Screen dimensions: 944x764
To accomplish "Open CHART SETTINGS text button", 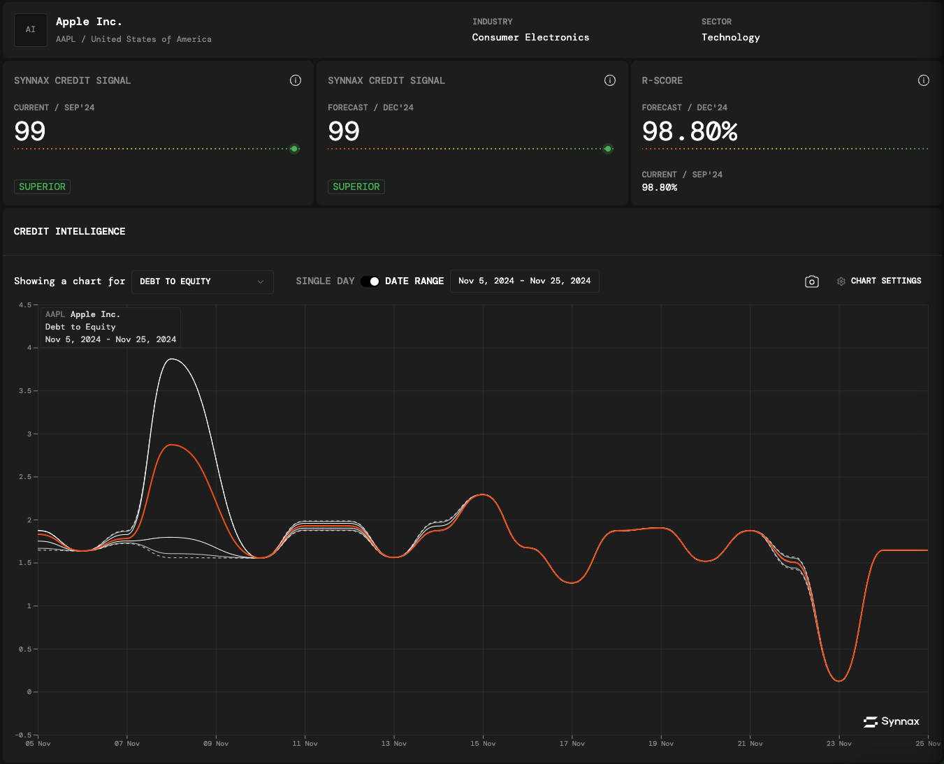I will (x=886, y=281).
